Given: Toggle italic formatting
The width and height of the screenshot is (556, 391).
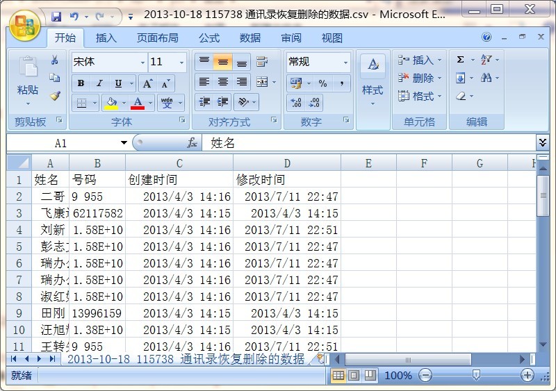Looking at the screenshot, I should [99, 83].
